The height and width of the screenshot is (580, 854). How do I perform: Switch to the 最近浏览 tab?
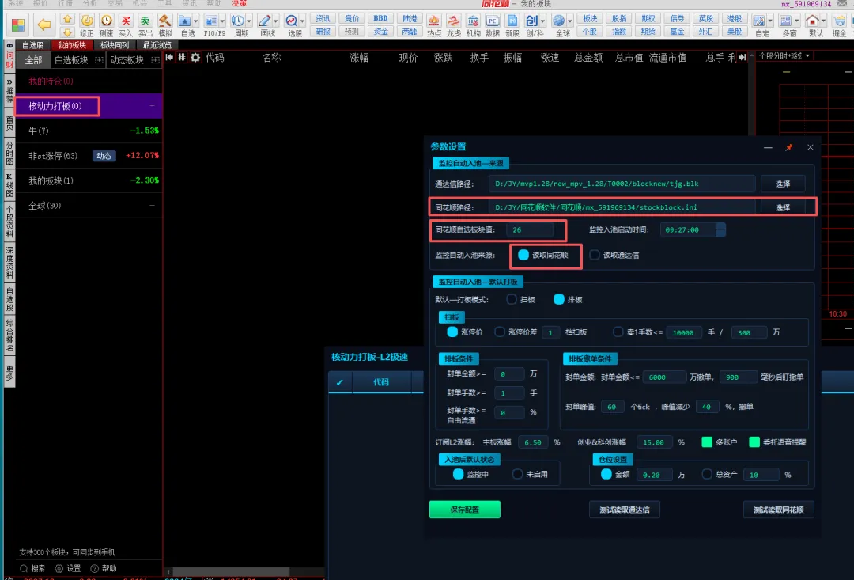(157, 44)
